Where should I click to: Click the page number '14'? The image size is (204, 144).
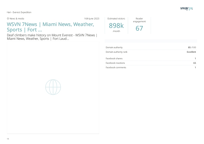pos(8,139)
